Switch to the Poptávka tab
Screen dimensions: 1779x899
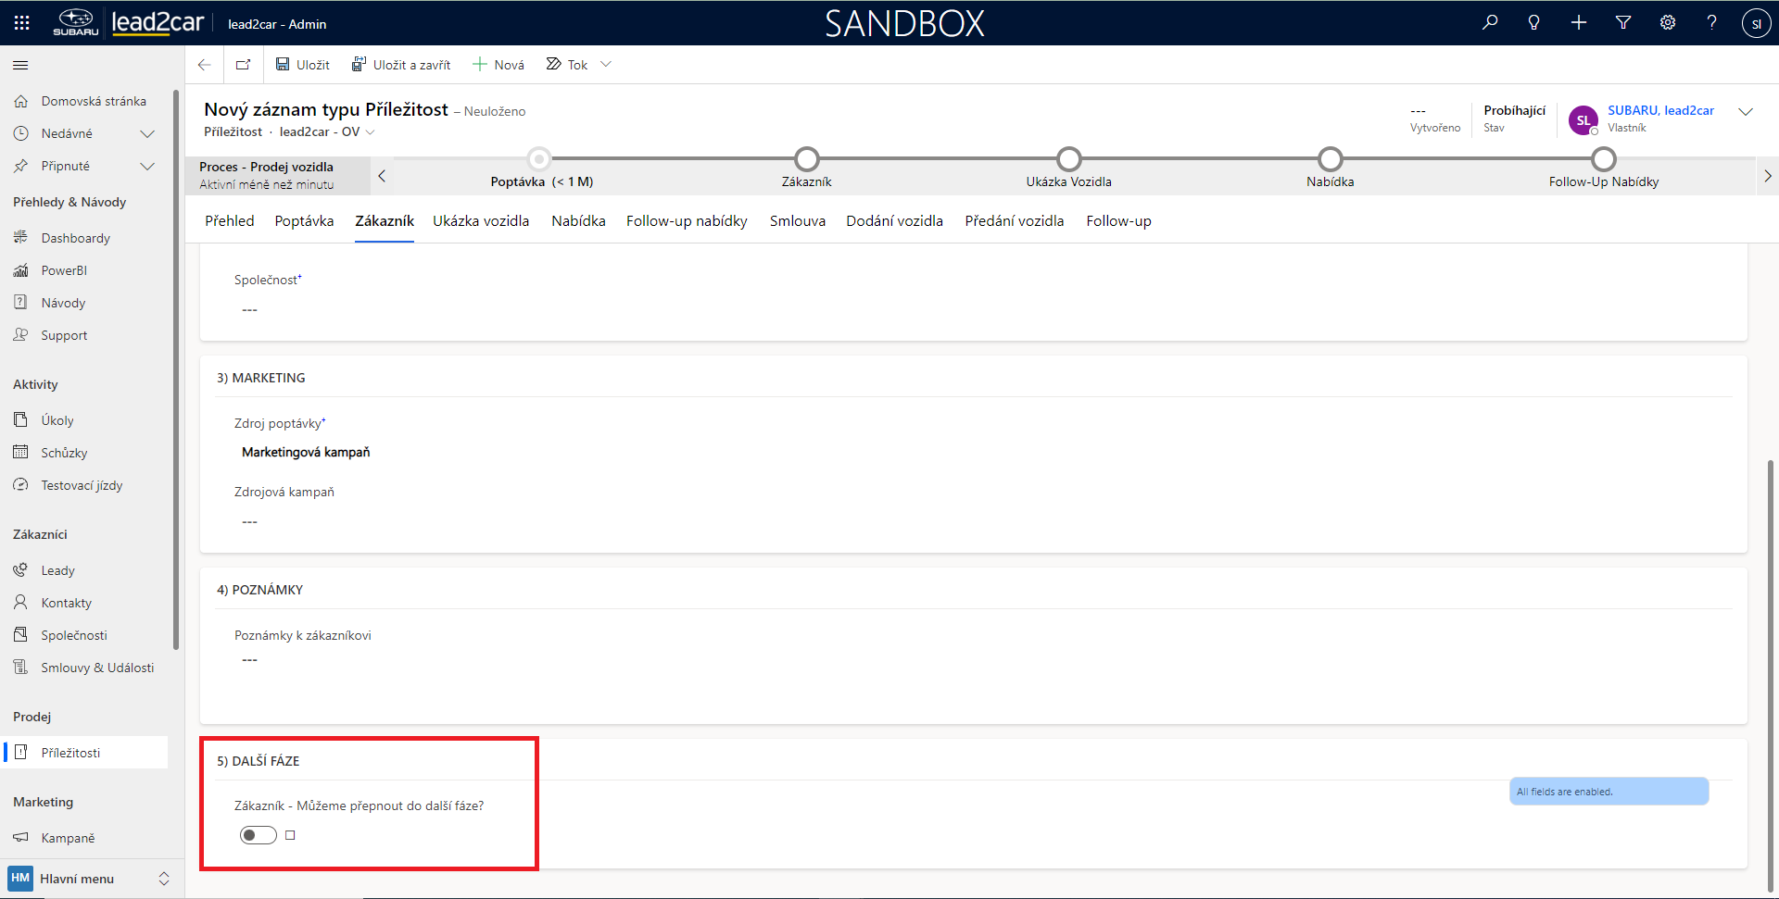click(304, 221)
